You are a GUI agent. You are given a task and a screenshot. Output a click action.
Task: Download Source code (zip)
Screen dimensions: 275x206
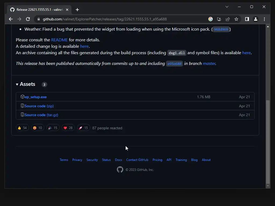(39, 106)
